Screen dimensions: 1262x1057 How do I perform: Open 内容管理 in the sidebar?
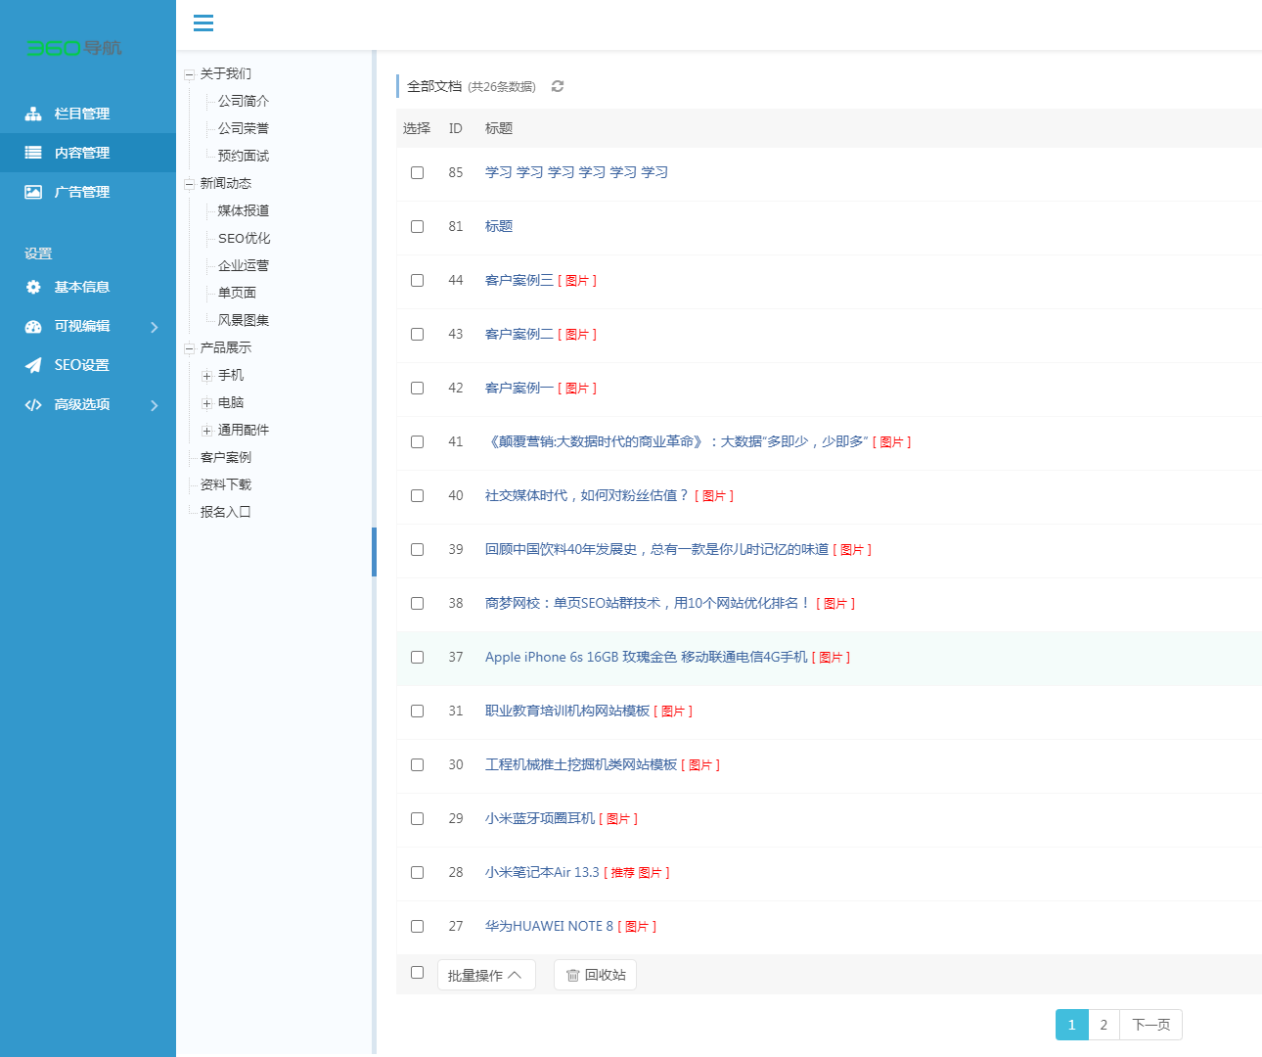82,153
